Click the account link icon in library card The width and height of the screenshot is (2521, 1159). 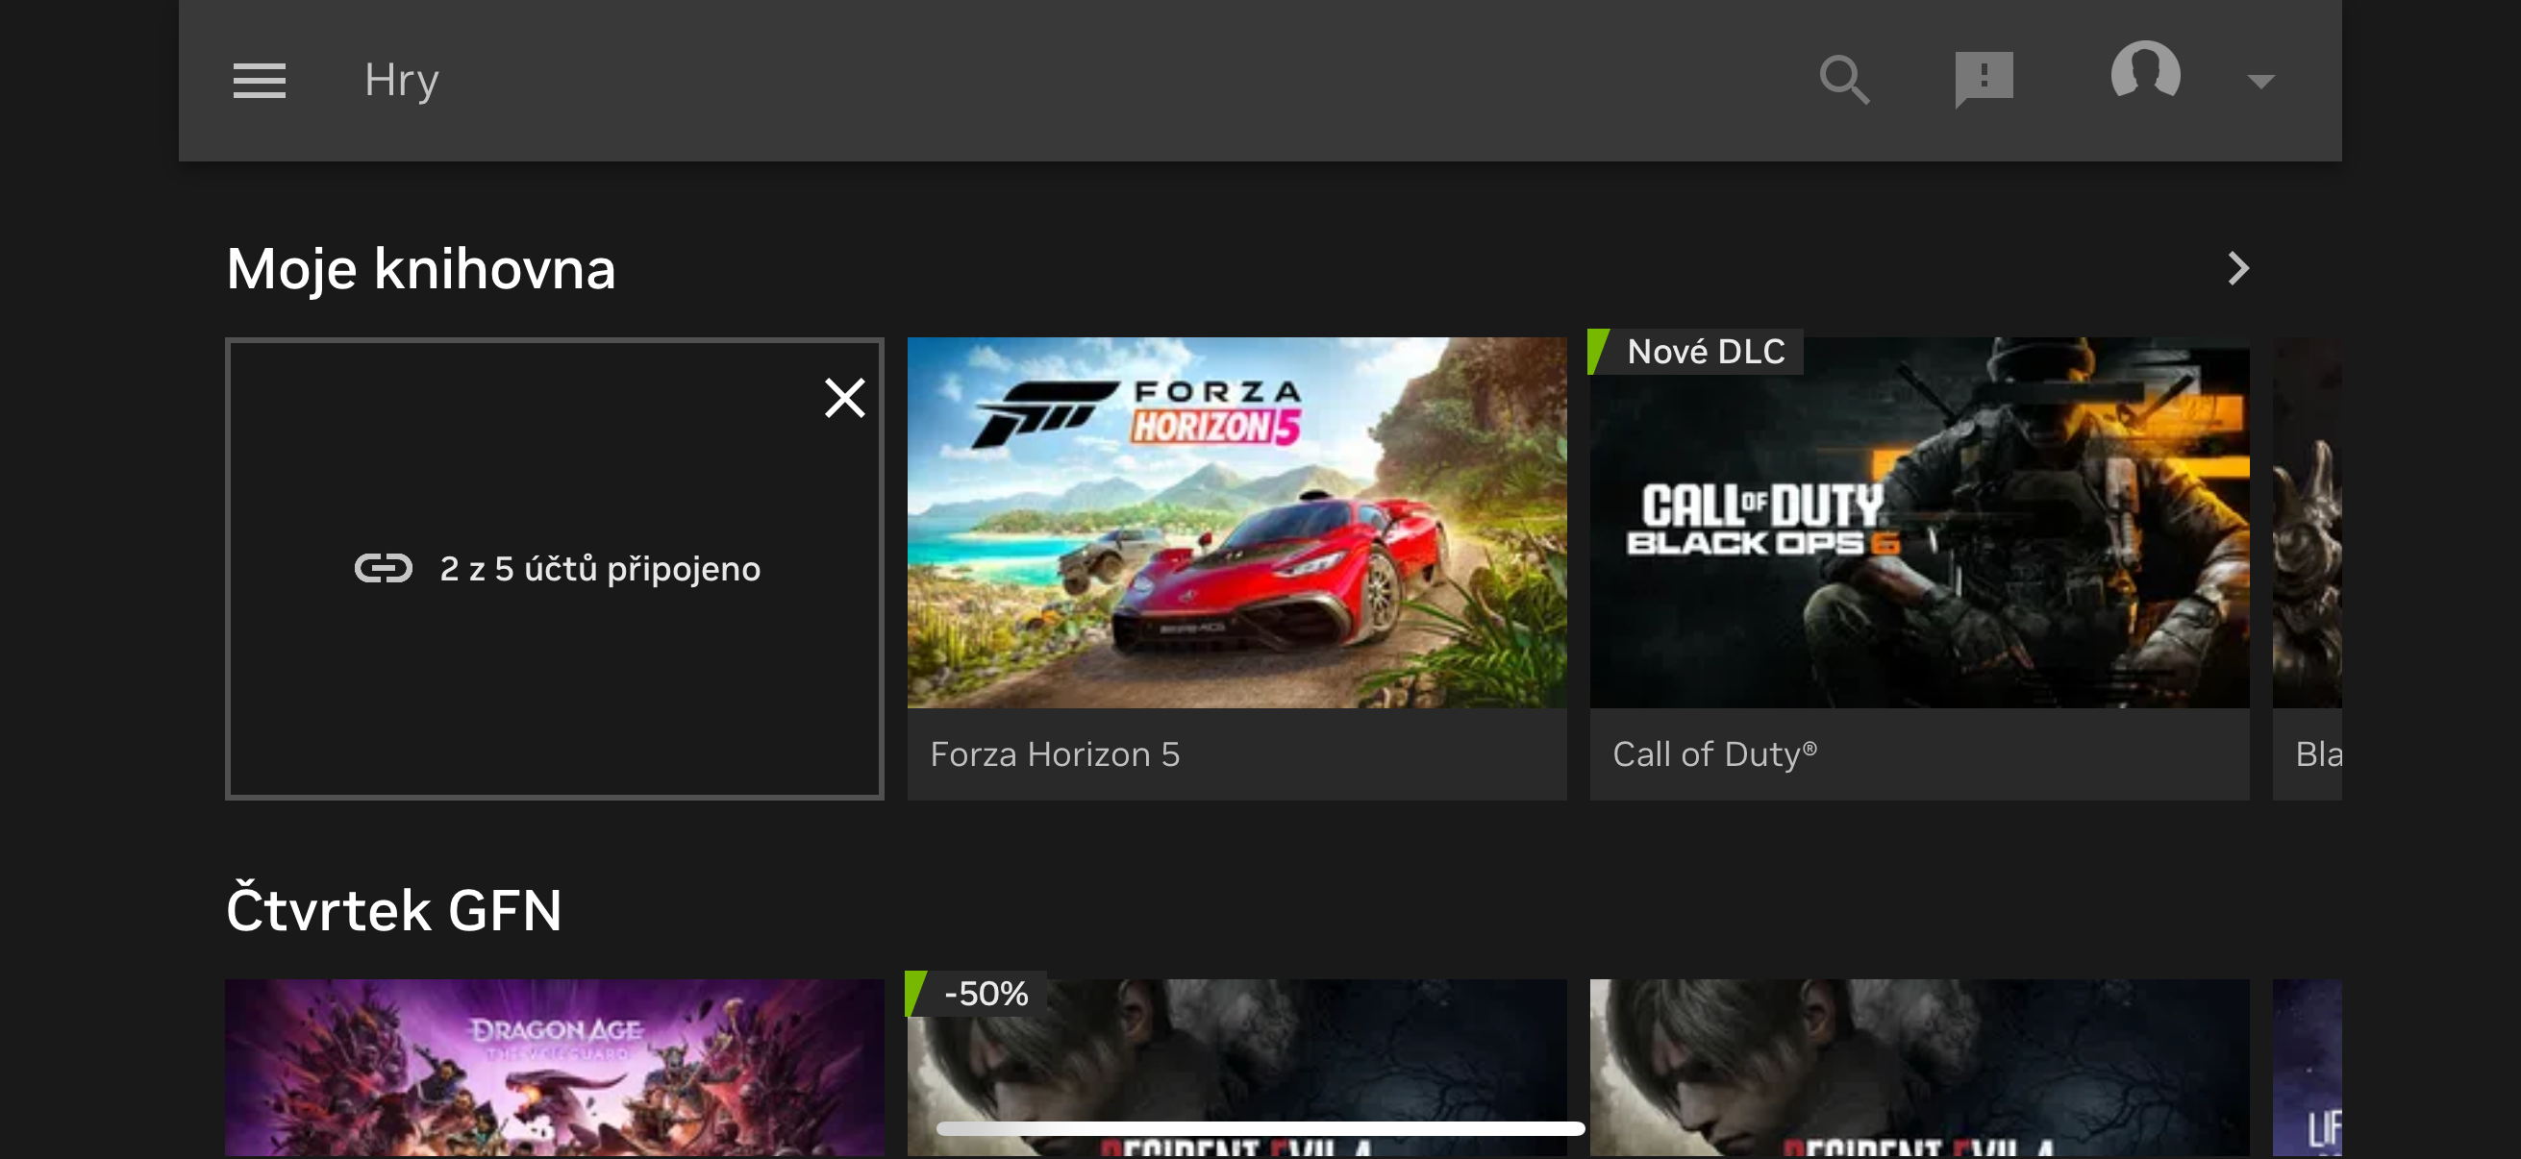[x=384, y=568]
